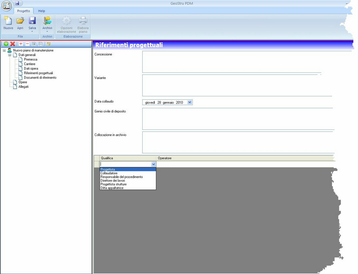The height and width of the screenshot is (274, 358).
Task: Click the Operatore cell of first row
Action: [x=245, y=164]
